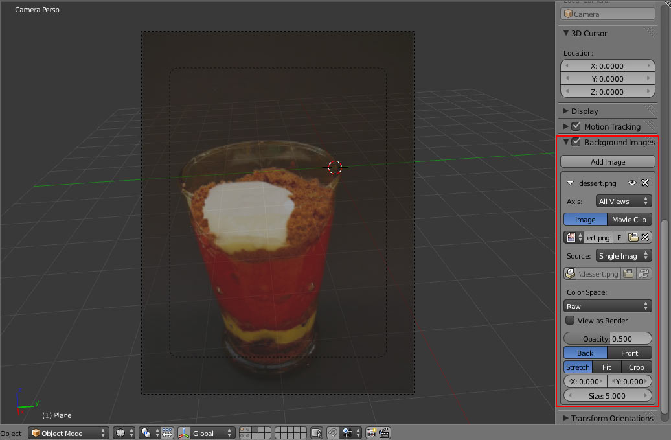Viewport: 671px width, 440px height.
Task: Browse image datablocks with the image icon
Action: coord(574,238)
